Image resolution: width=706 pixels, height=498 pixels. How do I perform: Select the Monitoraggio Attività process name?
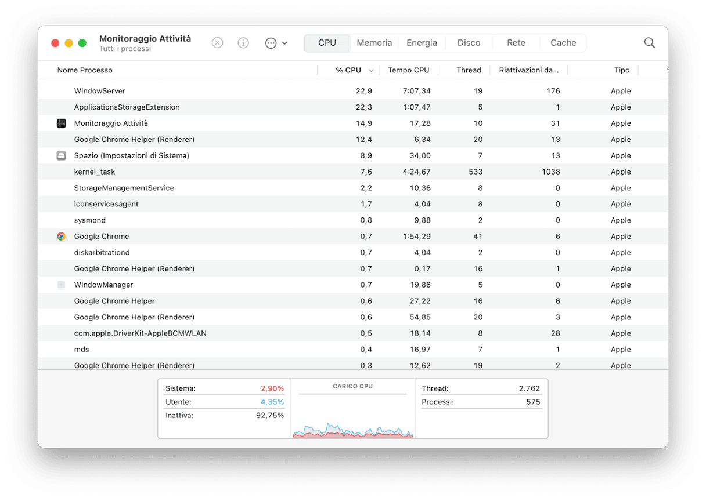111,123
